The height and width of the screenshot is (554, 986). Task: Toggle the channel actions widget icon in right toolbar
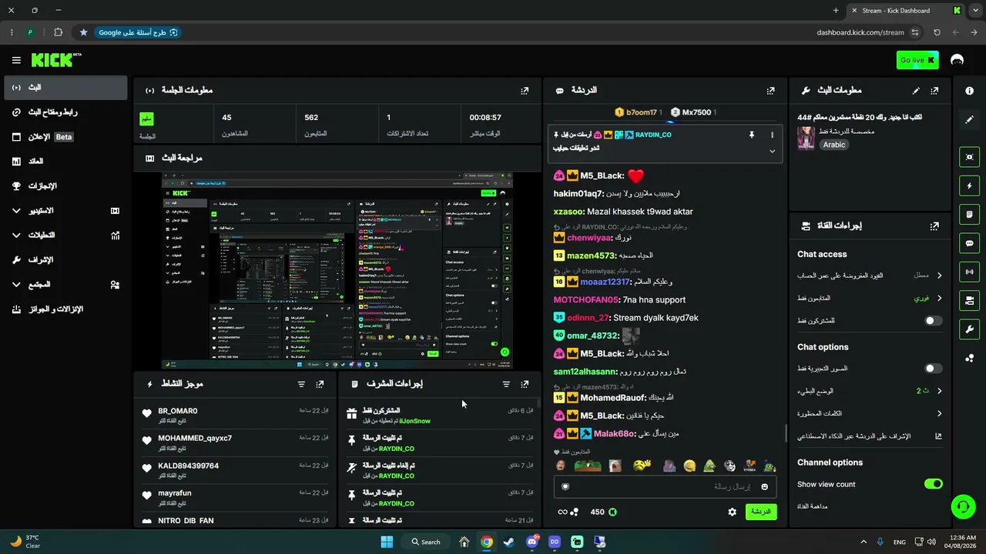pos(969,300)
